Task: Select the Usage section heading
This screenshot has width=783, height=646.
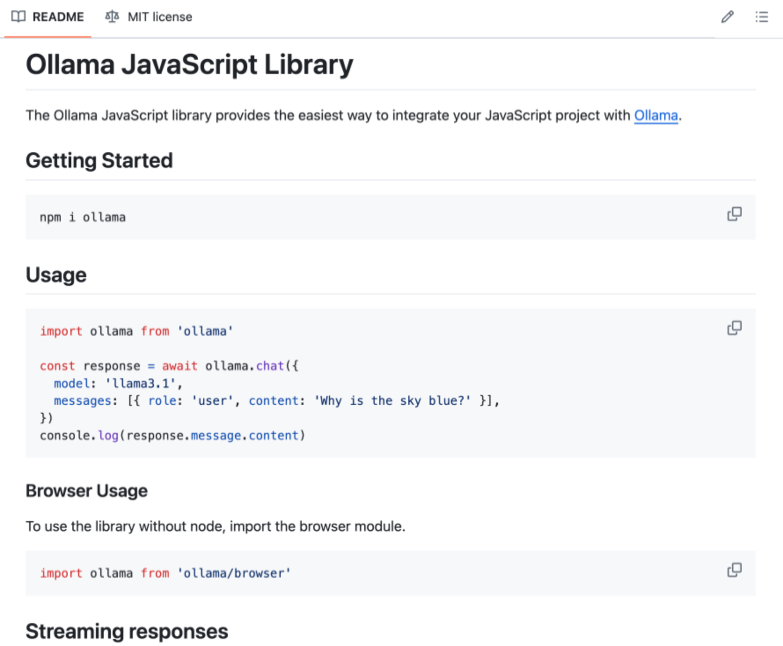Action: (x=56, y=274)
